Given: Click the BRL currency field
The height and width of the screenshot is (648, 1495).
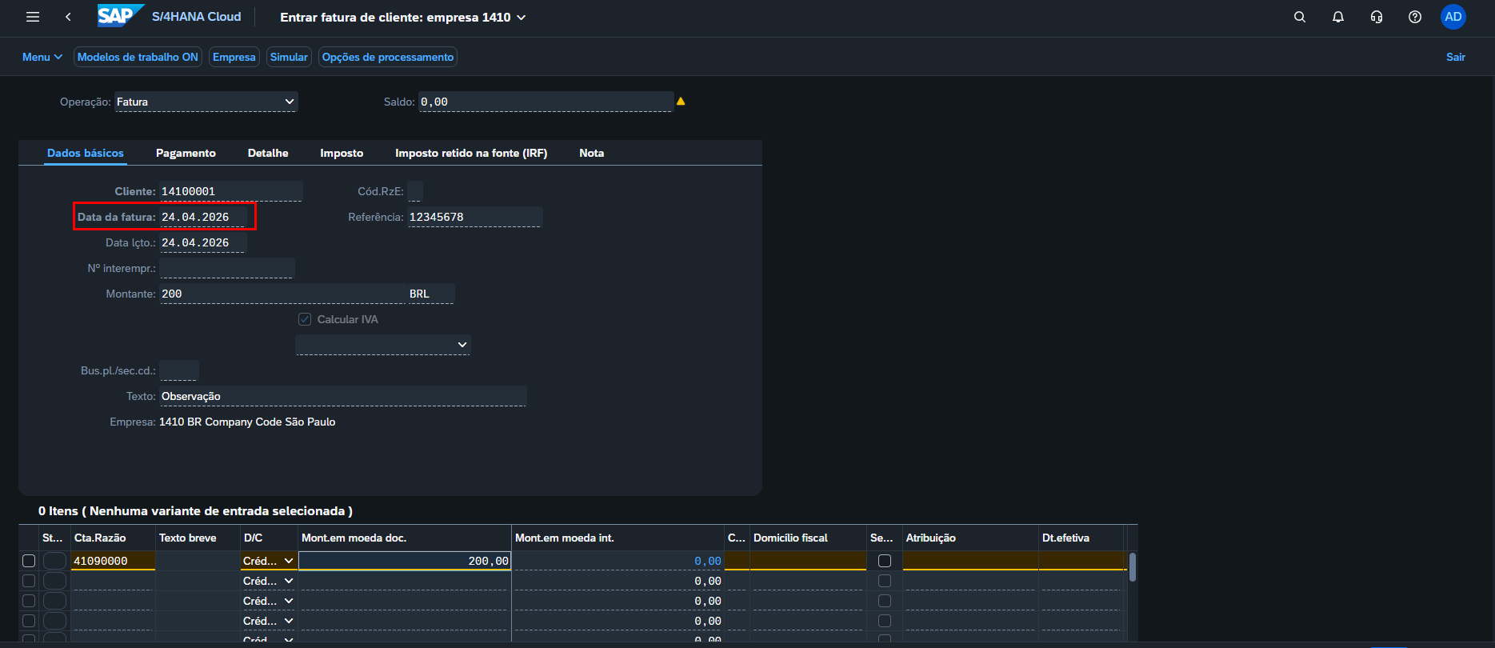Looking at the screenshot, I should [431, 294].
